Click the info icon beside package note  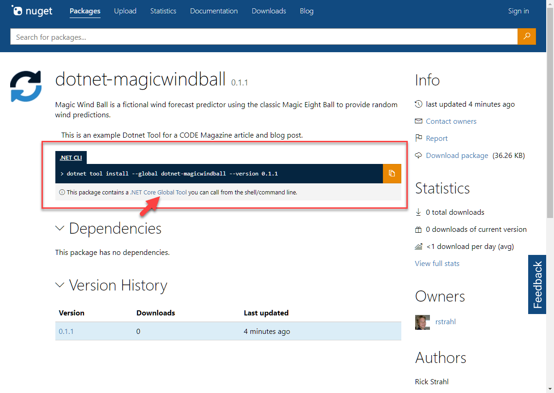coord(62,192)
